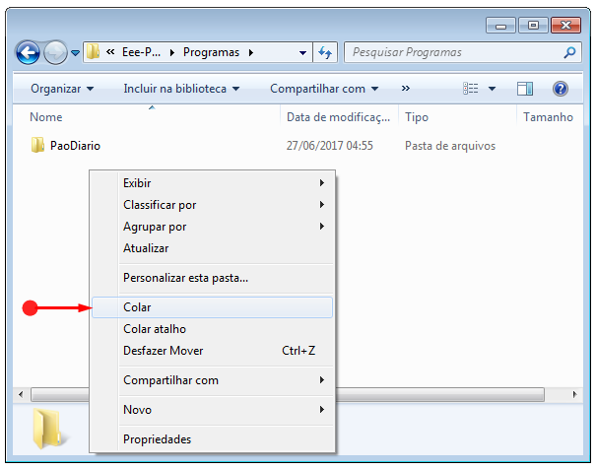Click the folder icon in address bar
The width and height of the screenshot is (596, 469).
[x=93, y=52]
